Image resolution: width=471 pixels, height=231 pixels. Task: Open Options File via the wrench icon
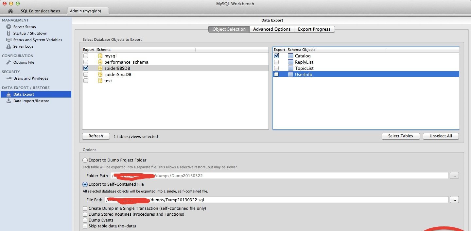tap(9, 62)
